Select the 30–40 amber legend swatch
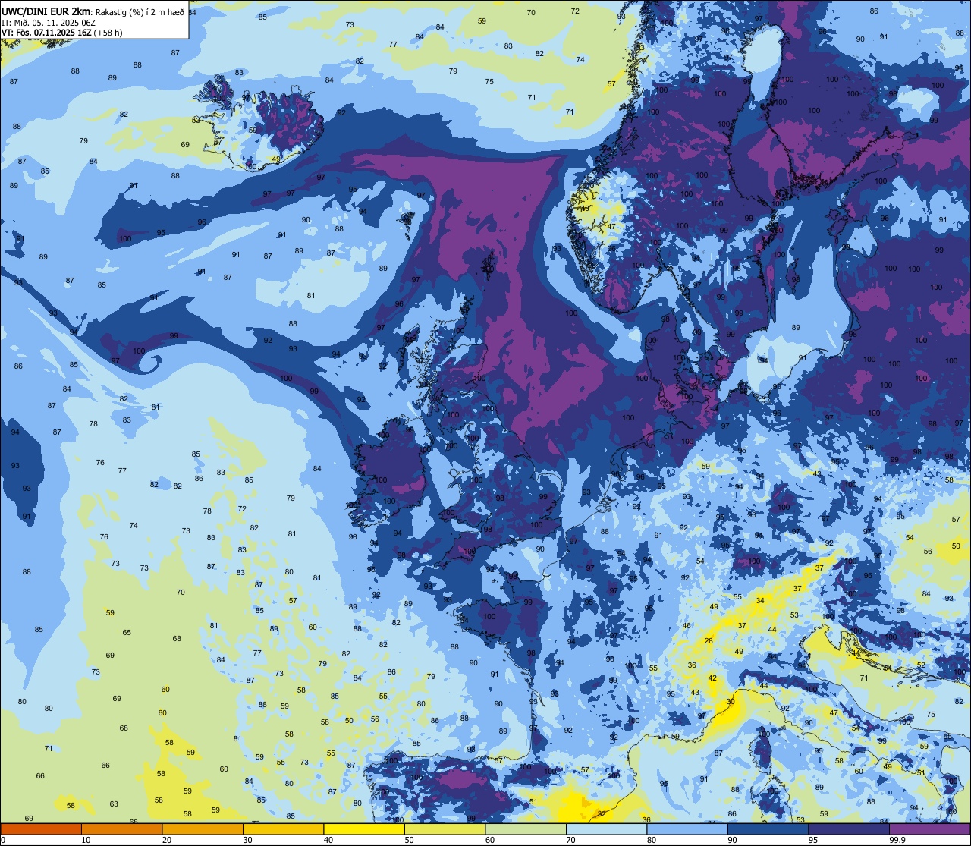The image size is (971, 846). pos(283,829)
